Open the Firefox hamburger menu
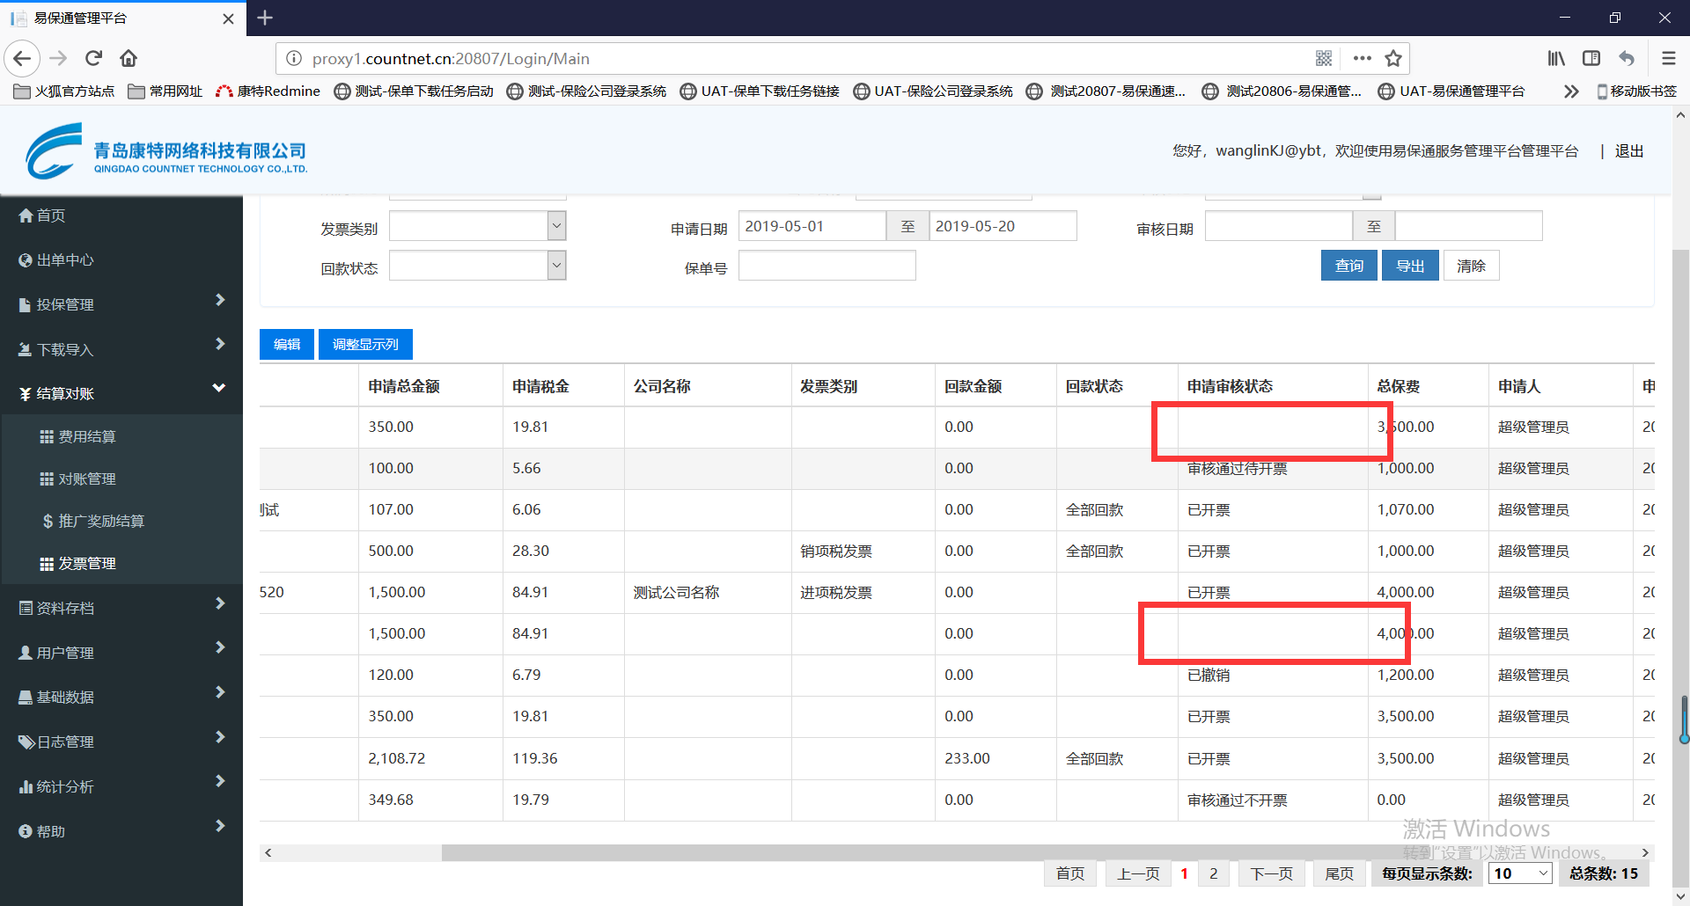 click(1668, 59)
